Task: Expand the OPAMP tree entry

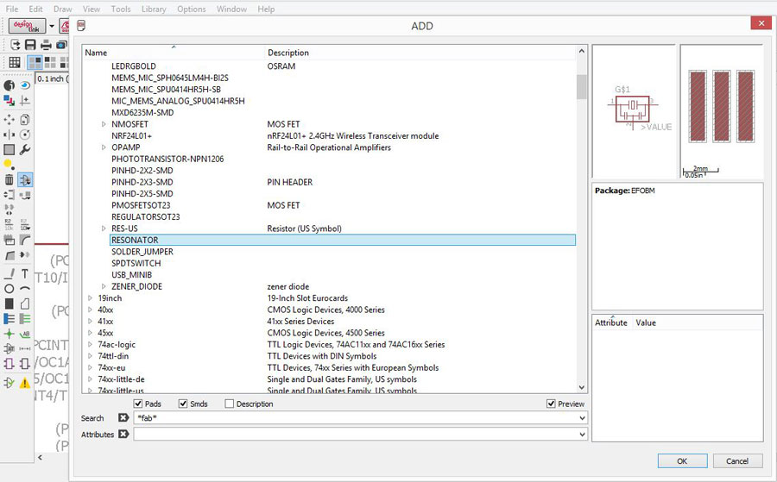Action: point(104,147)
